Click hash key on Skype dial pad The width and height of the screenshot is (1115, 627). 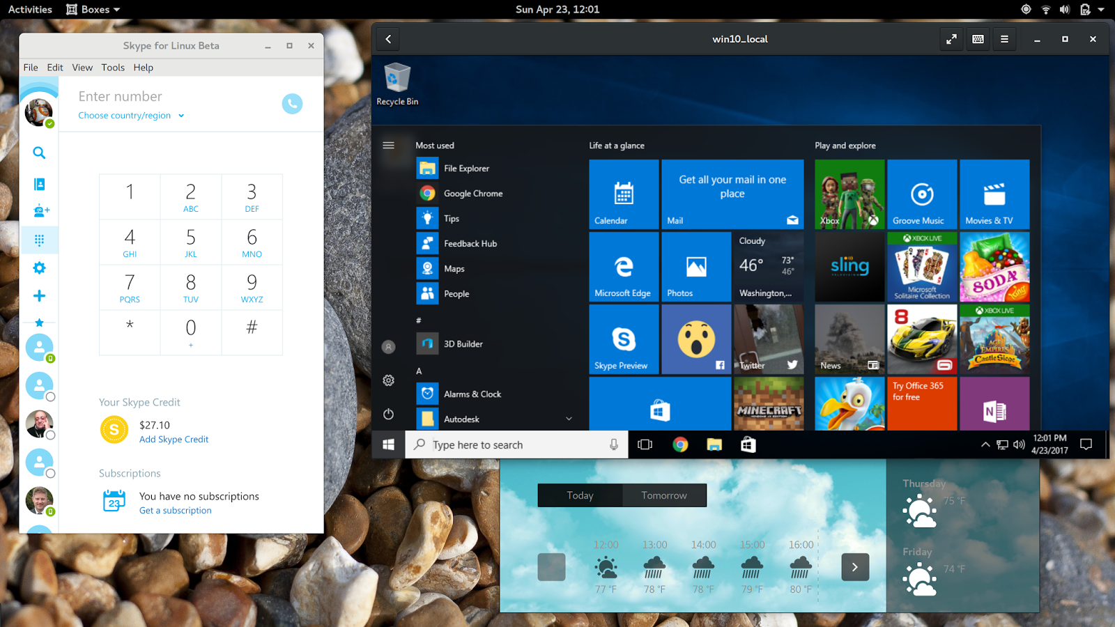(252, 332)
